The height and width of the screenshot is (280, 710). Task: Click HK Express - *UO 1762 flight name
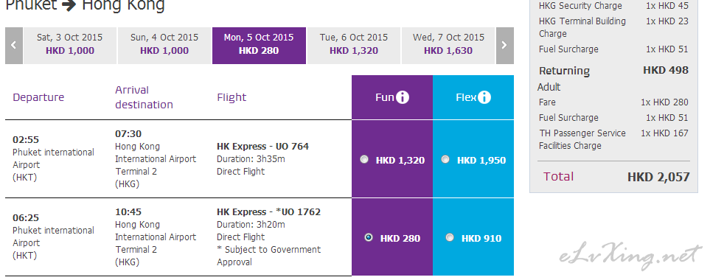268,212
